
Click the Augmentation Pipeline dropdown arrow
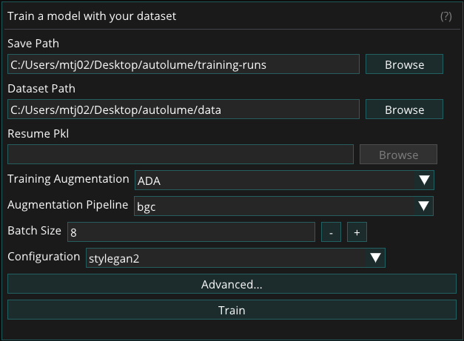(425, 206)
